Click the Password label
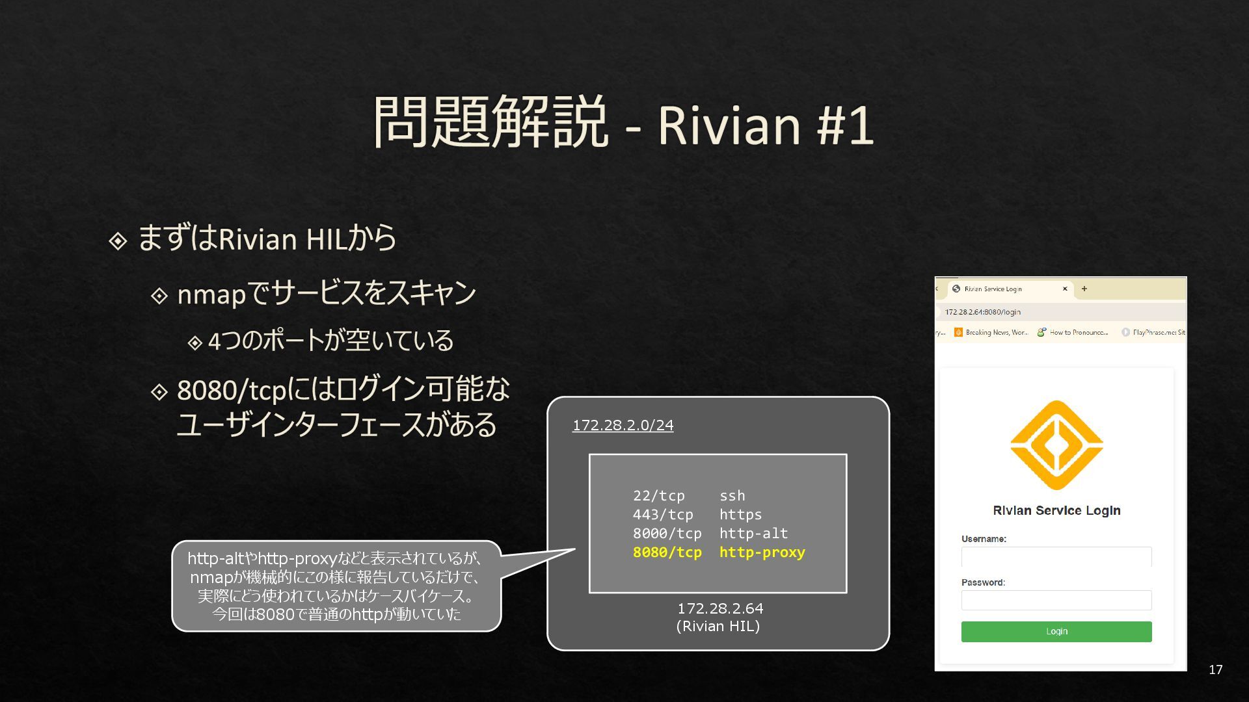The height and width of the screenshot is (702, 1249). [x=983, y=582]
